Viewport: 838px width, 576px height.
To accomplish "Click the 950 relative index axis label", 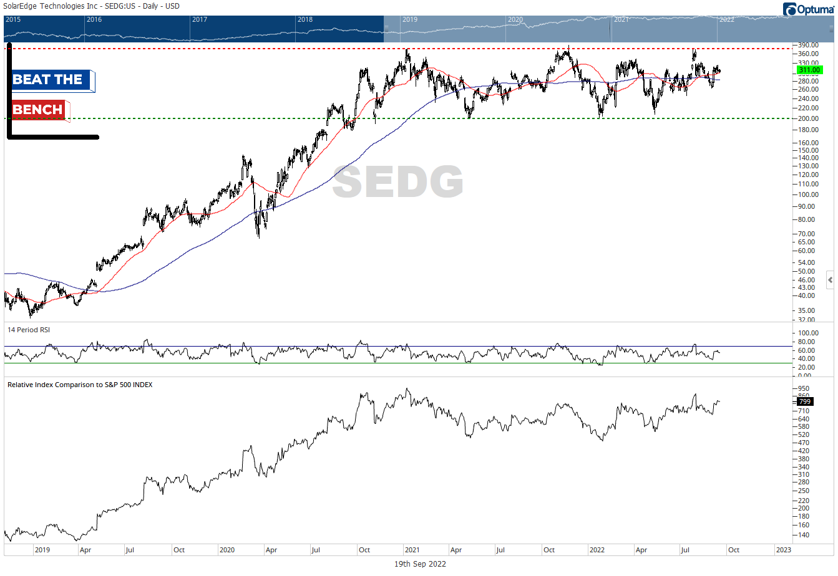I will 804,388.
